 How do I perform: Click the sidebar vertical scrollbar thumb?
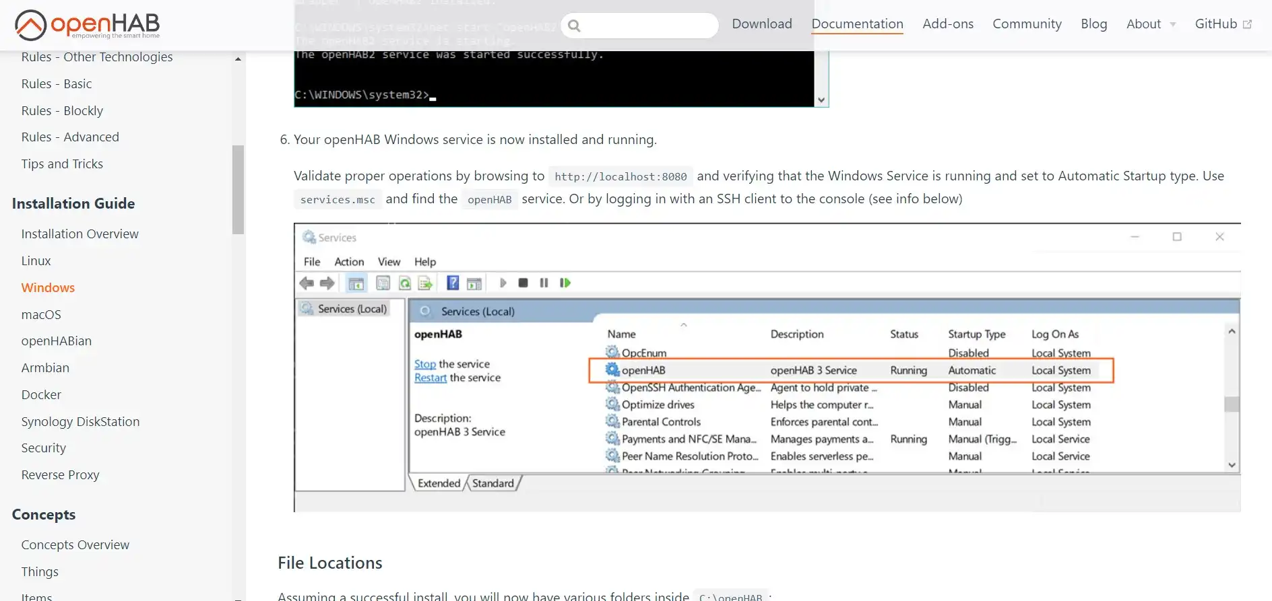click(238, 190)
